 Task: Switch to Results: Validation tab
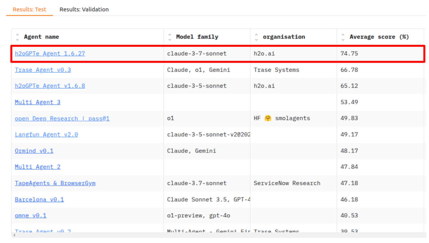[84, 9]
